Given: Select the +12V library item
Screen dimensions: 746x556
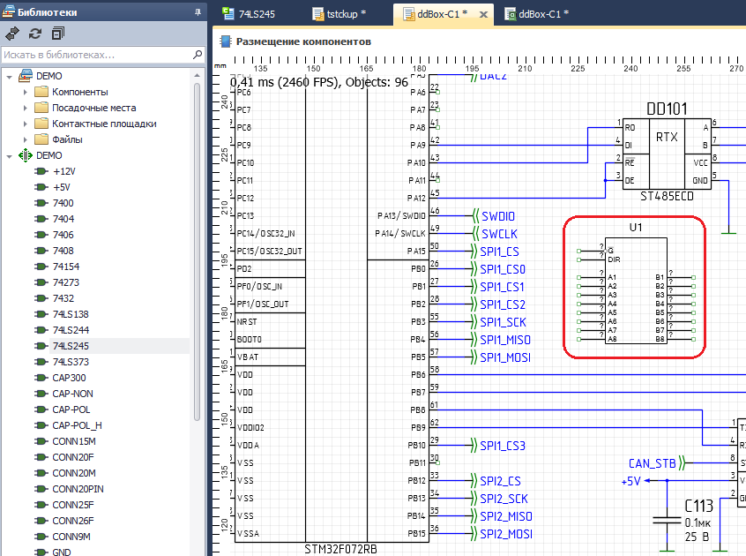Looking at the screenshot, I should (x=63, y=171).
